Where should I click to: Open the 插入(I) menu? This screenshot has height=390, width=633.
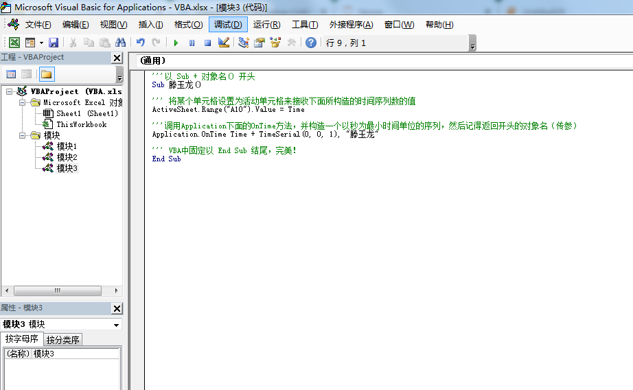tap(150, 25)
